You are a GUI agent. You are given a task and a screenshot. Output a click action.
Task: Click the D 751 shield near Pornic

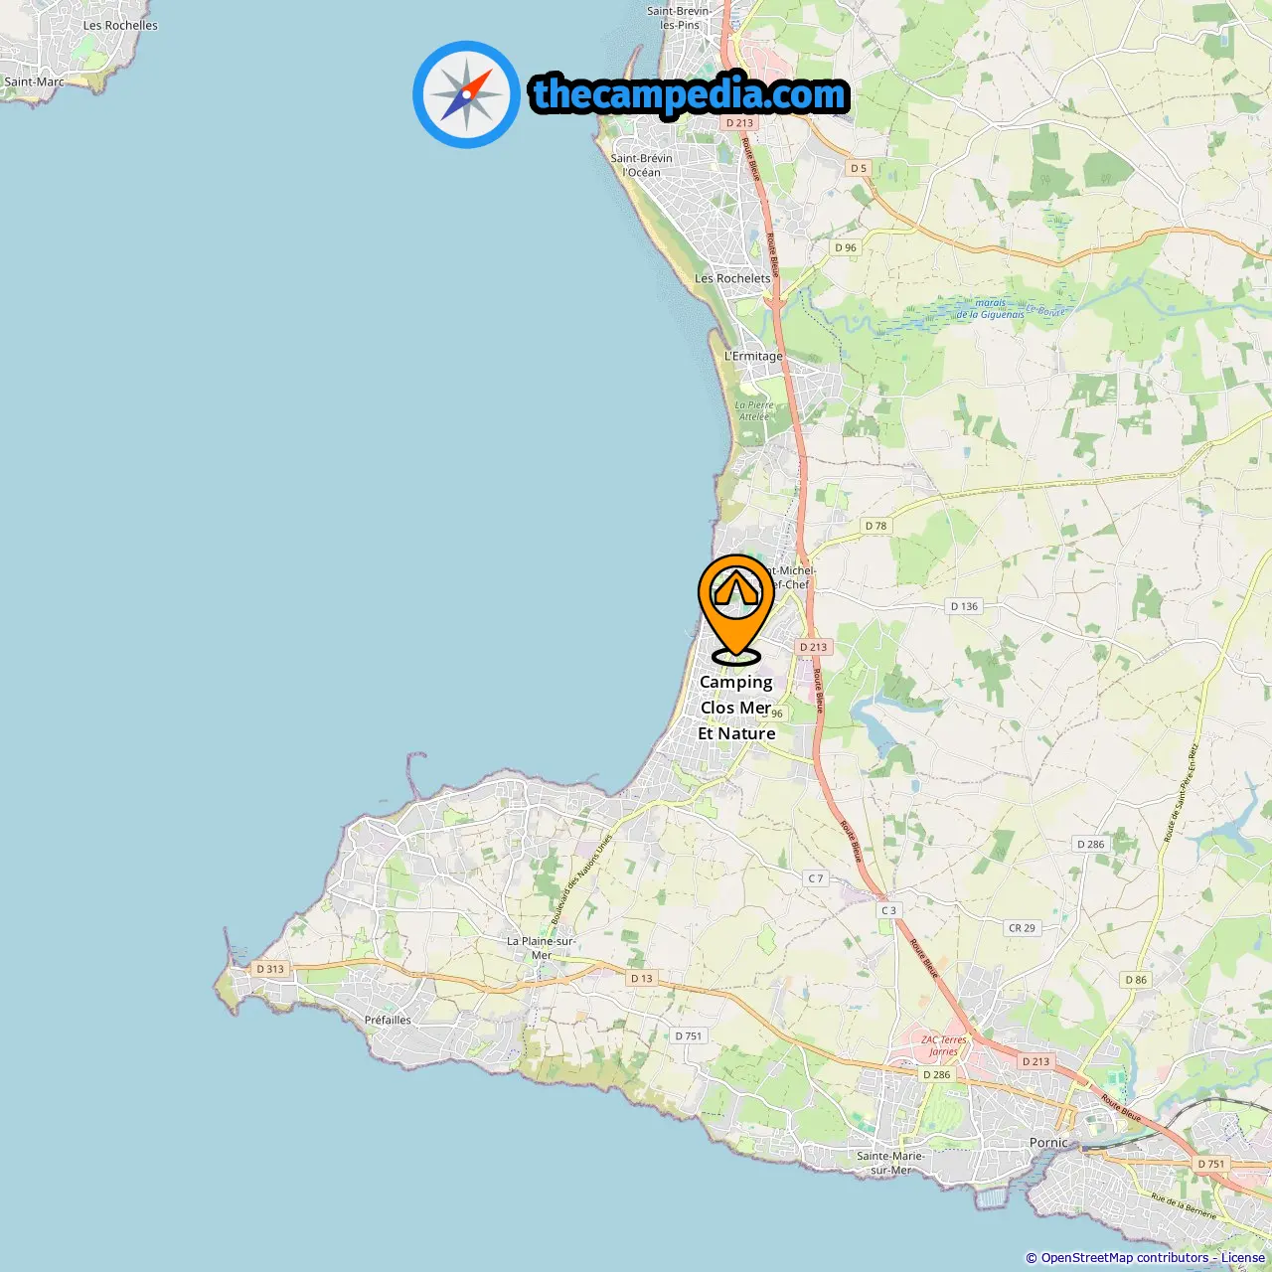(x=1211, y=1164)
